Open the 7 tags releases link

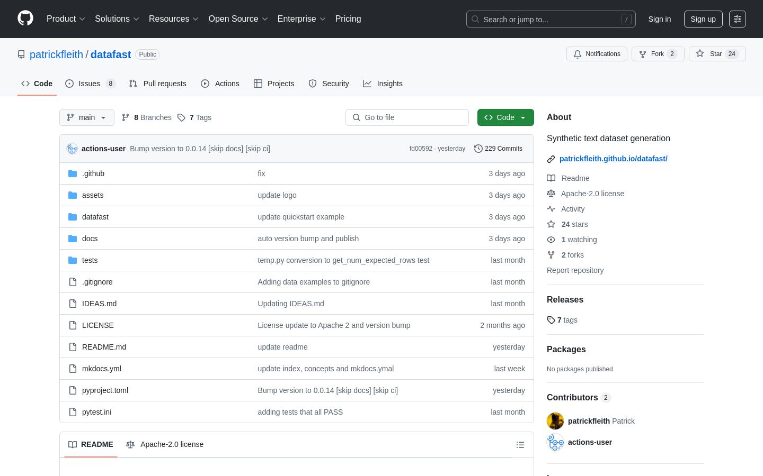[562, 320]
